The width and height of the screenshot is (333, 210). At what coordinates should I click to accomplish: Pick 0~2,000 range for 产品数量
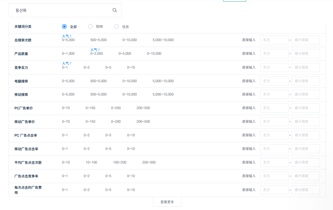(97, 54)
